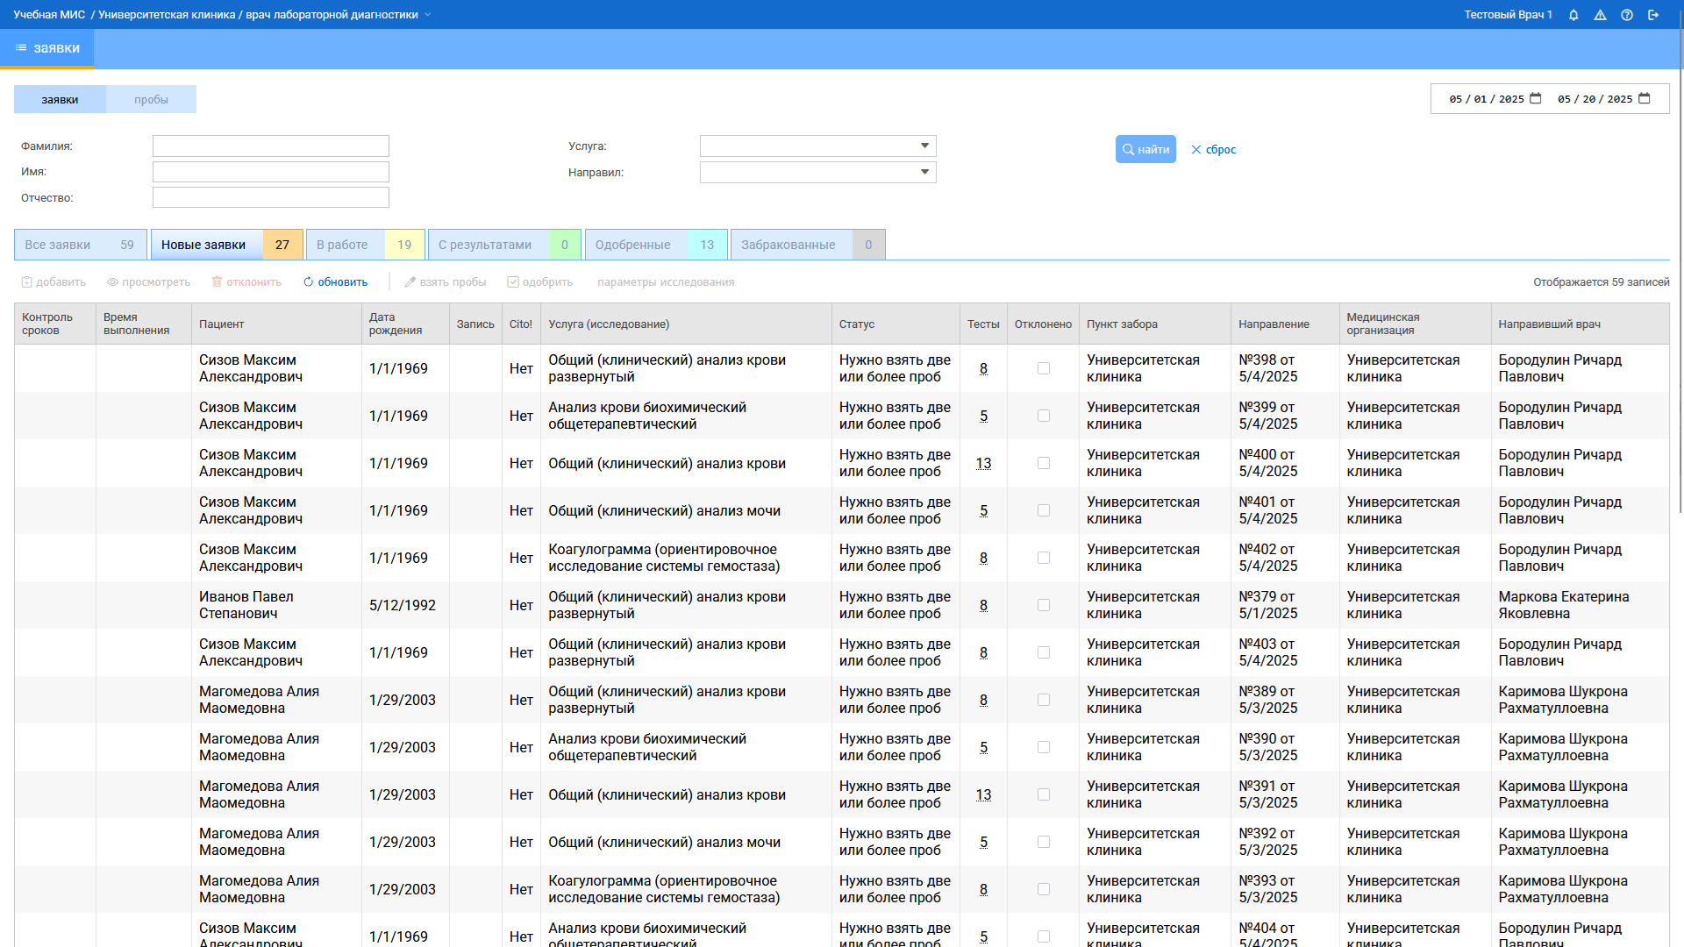Open end date calendar picker icon
1684x947 pixels.
pos(1645,98)
